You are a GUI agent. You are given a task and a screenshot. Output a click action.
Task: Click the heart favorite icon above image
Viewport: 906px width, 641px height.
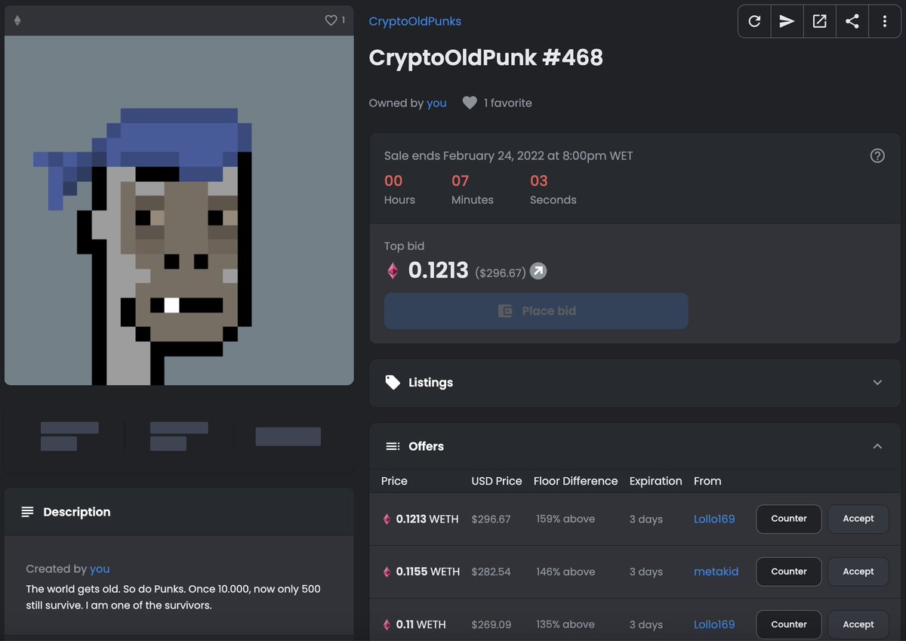tap(331, 20)
